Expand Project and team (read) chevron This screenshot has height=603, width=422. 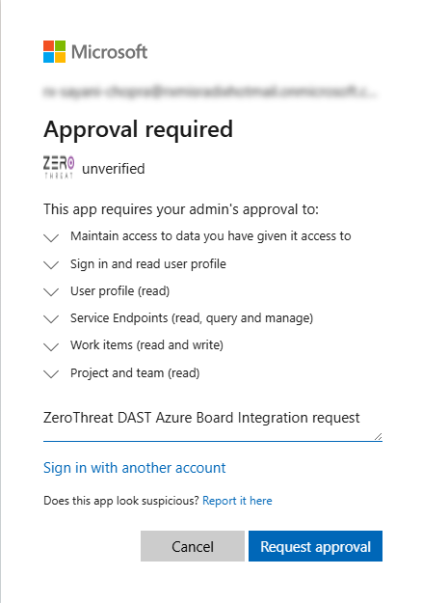point(51,373)
